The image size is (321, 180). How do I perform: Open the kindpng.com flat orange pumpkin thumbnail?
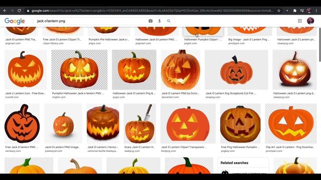click(188, 123)
